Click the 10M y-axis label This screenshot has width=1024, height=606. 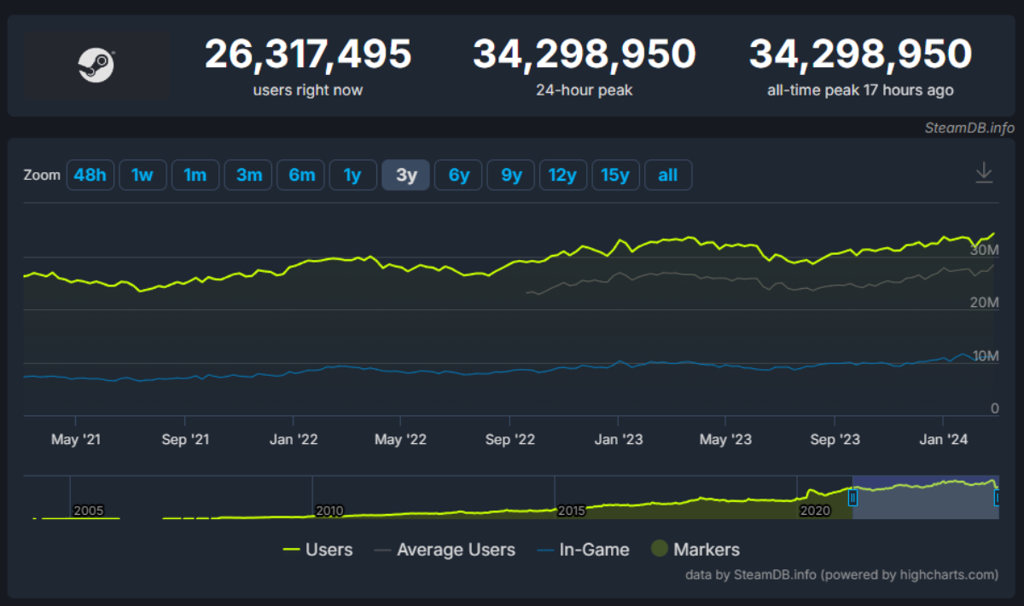(985, 356)
